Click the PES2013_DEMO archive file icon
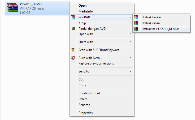The width and height of the screenshot is (195, 120). [12, 8]
